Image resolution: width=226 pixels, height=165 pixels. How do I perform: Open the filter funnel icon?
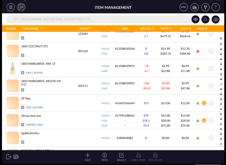[x=205, y=7]
